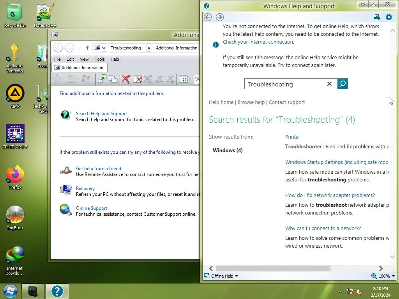
Task: Click Get help from a friend
Action: (x=99, y=168)
